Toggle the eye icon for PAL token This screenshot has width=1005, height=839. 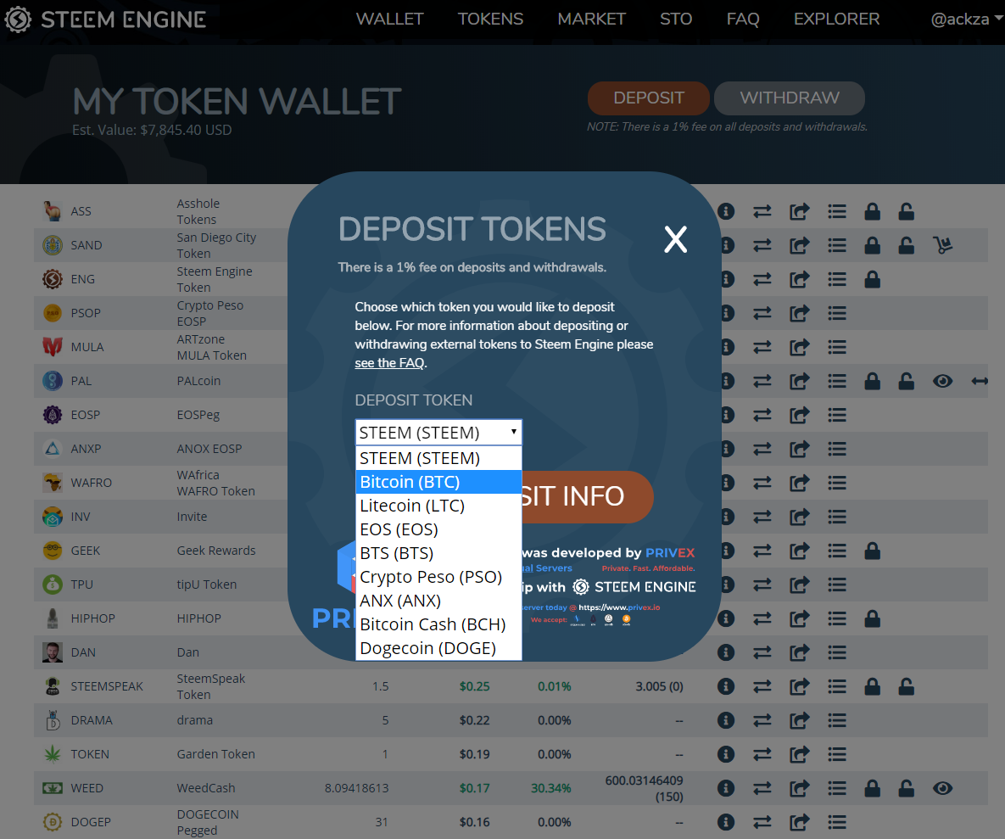coord(942,381)
